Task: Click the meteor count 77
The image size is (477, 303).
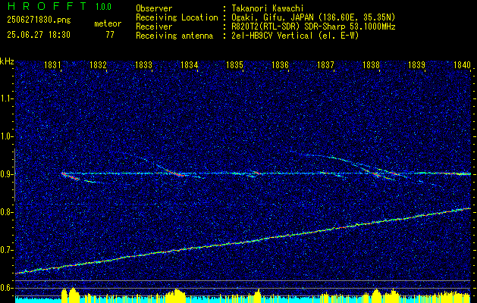Action: 110,35
